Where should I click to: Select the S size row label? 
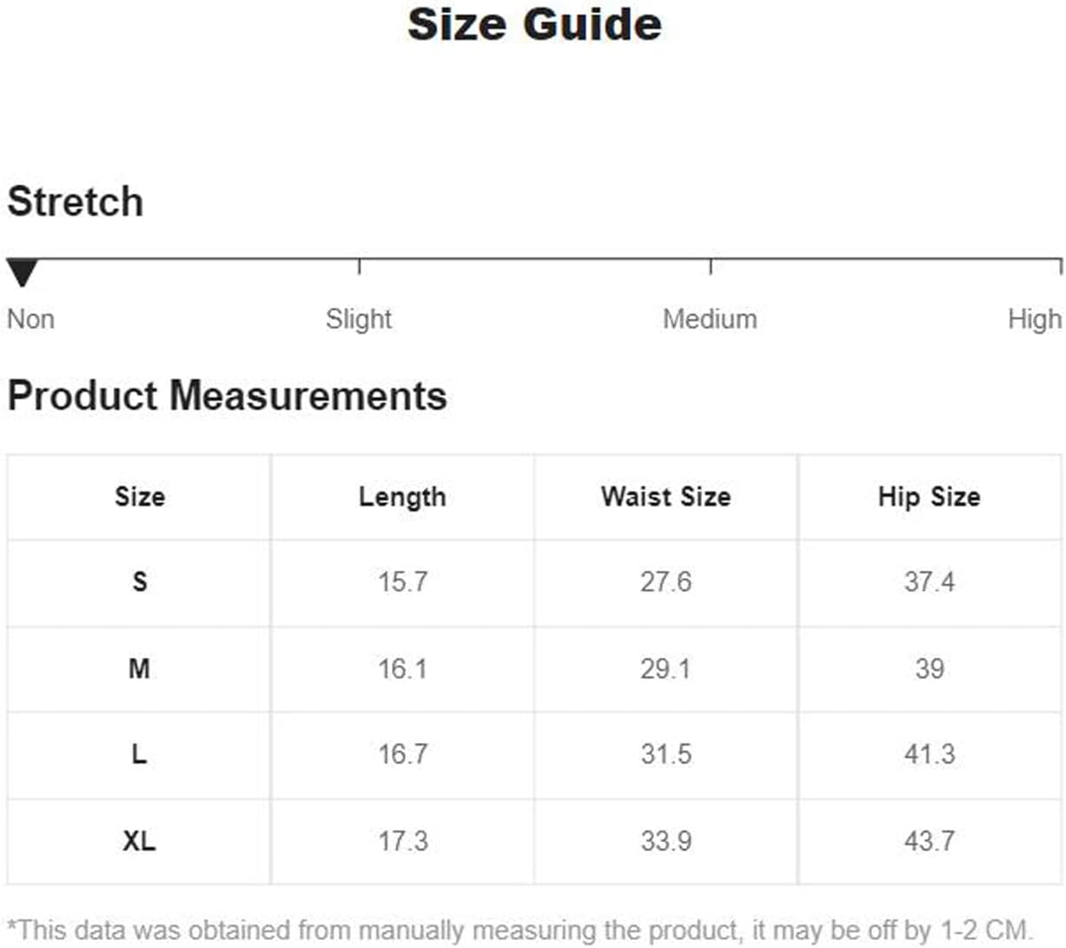click(x=139, y=581)
